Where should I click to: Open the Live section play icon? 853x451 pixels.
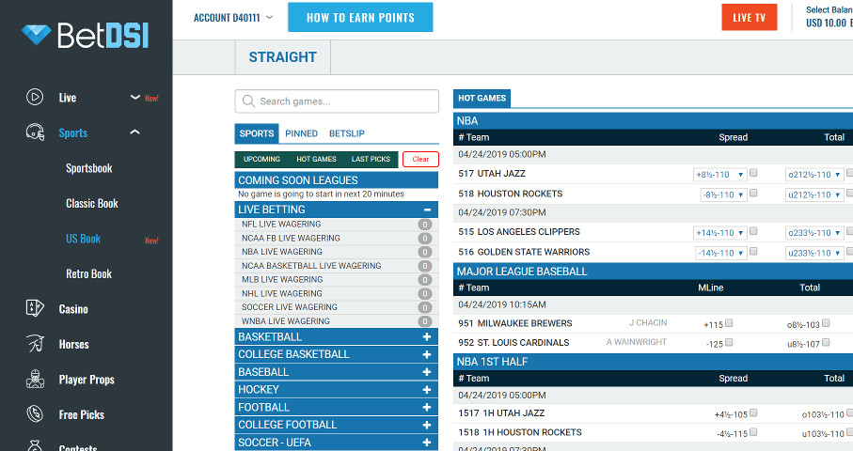click(x=35, y=98)
